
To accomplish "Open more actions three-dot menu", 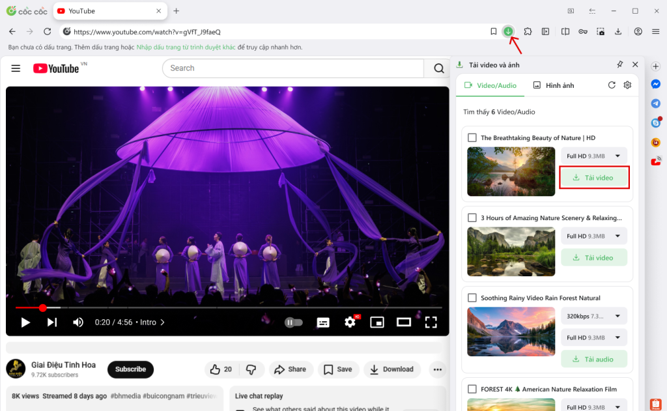I will 437,369.
